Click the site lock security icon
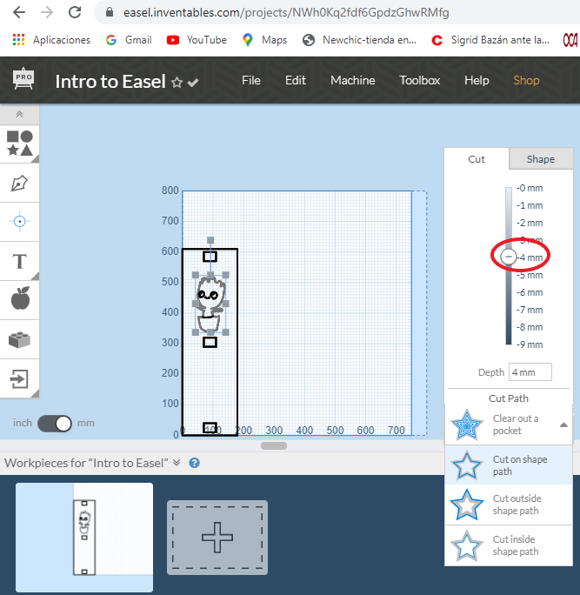 pyautogui.click(x=110, y=12)
